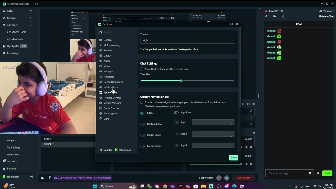
Task: Check 'Show the live dock on the left side'
Action: (142, 69)
